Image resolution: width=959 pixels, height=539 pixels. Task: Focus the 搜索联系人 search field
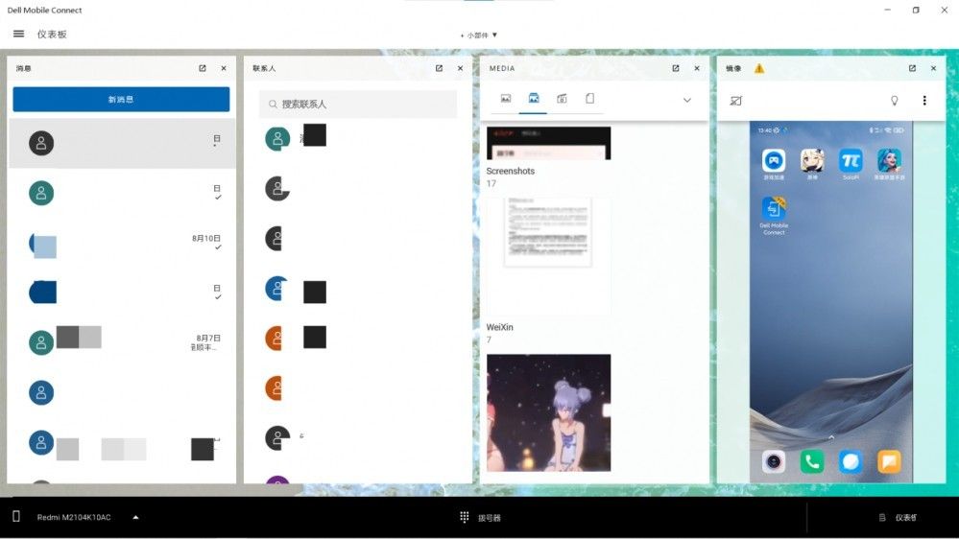pyautogui.click(x=358, y=104)
